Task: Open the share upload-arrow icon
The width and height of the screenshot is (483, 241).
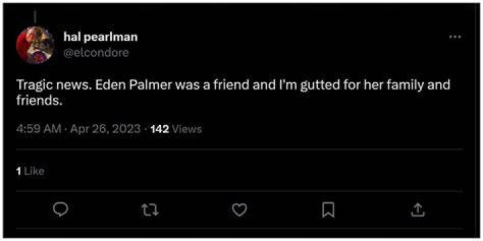Action: [x=418, y=210]
